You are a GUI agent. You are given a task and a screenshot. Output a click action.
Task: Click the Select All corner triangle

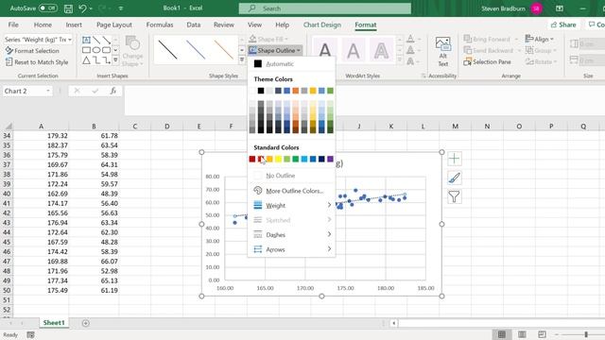(x=9, y=126)
